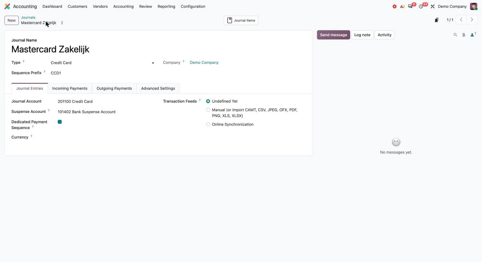This screenshot has width=482, height=262.
Task: Open the Configuration menu
Action: (193, 6)
